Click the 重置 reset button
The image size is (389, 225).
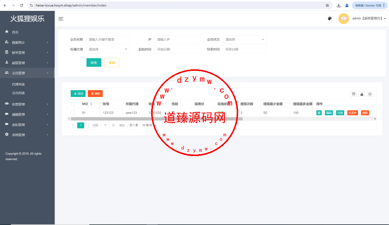click(112, 62)
